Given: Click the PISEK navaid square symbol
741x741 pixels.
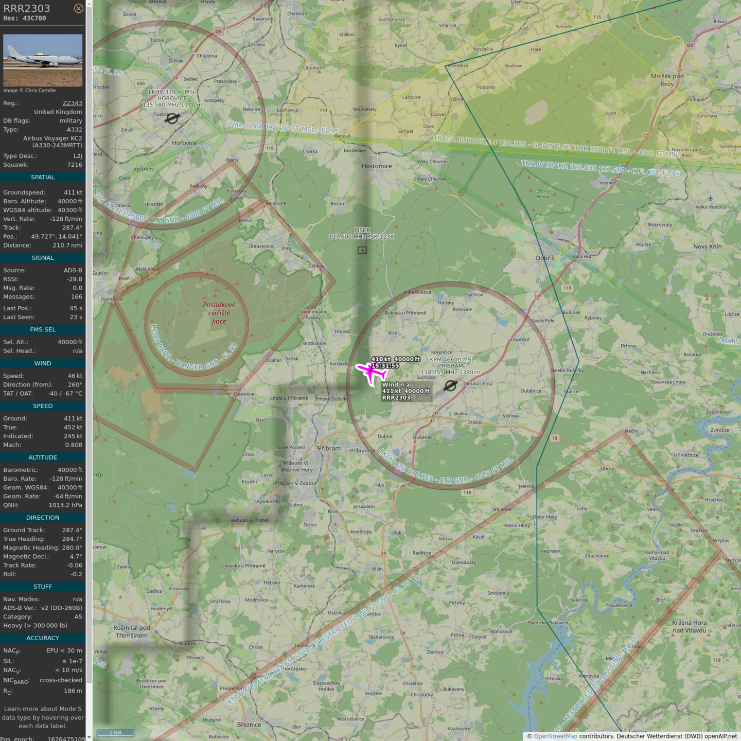Looking at the screenshot, I should pos(362,250).
